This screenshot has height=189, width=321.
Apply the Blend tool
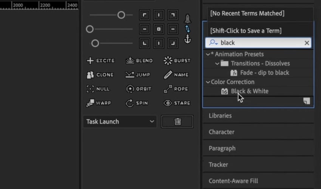click(x=139, y=61)
